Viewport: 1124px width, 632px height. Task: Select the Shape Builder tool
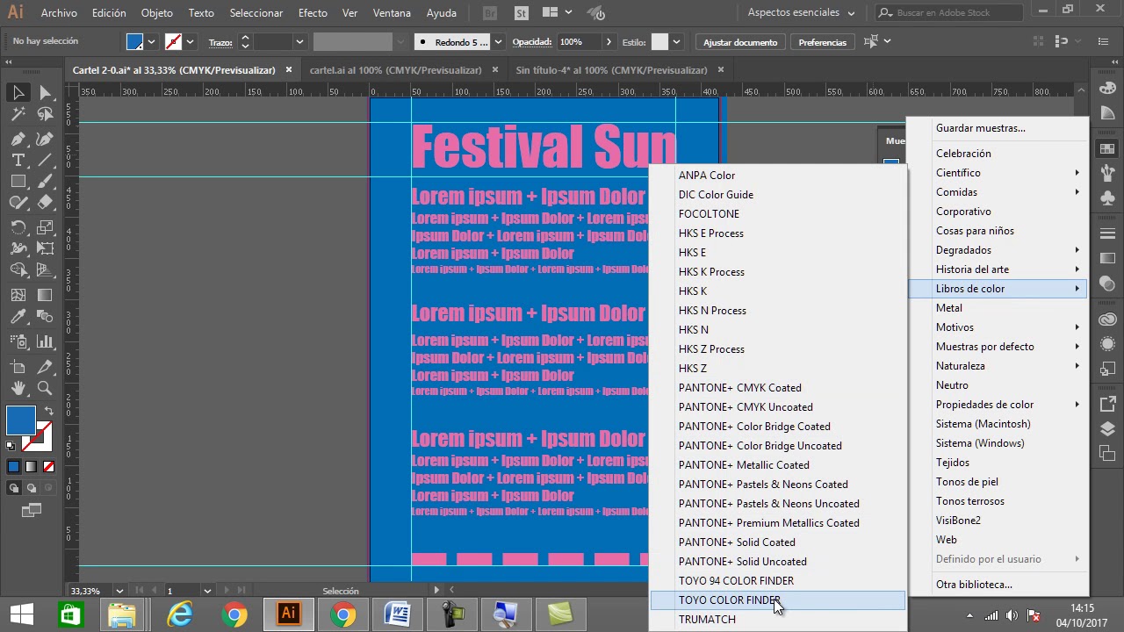18,270
